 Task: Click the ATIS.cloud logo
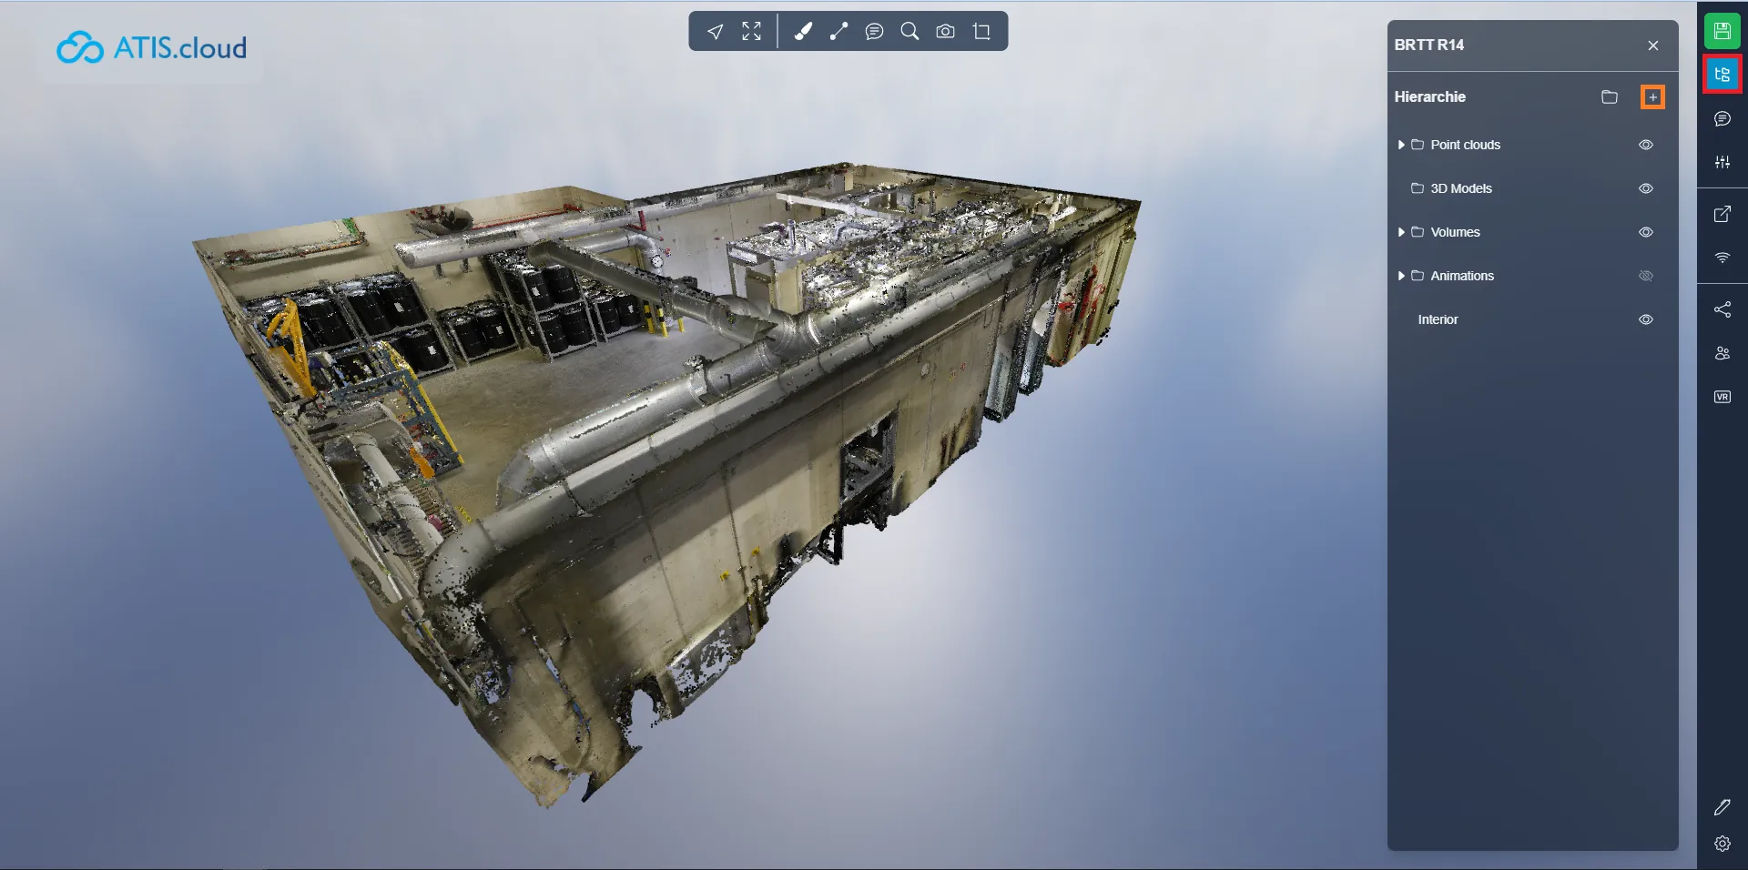[x=151, y=47]
